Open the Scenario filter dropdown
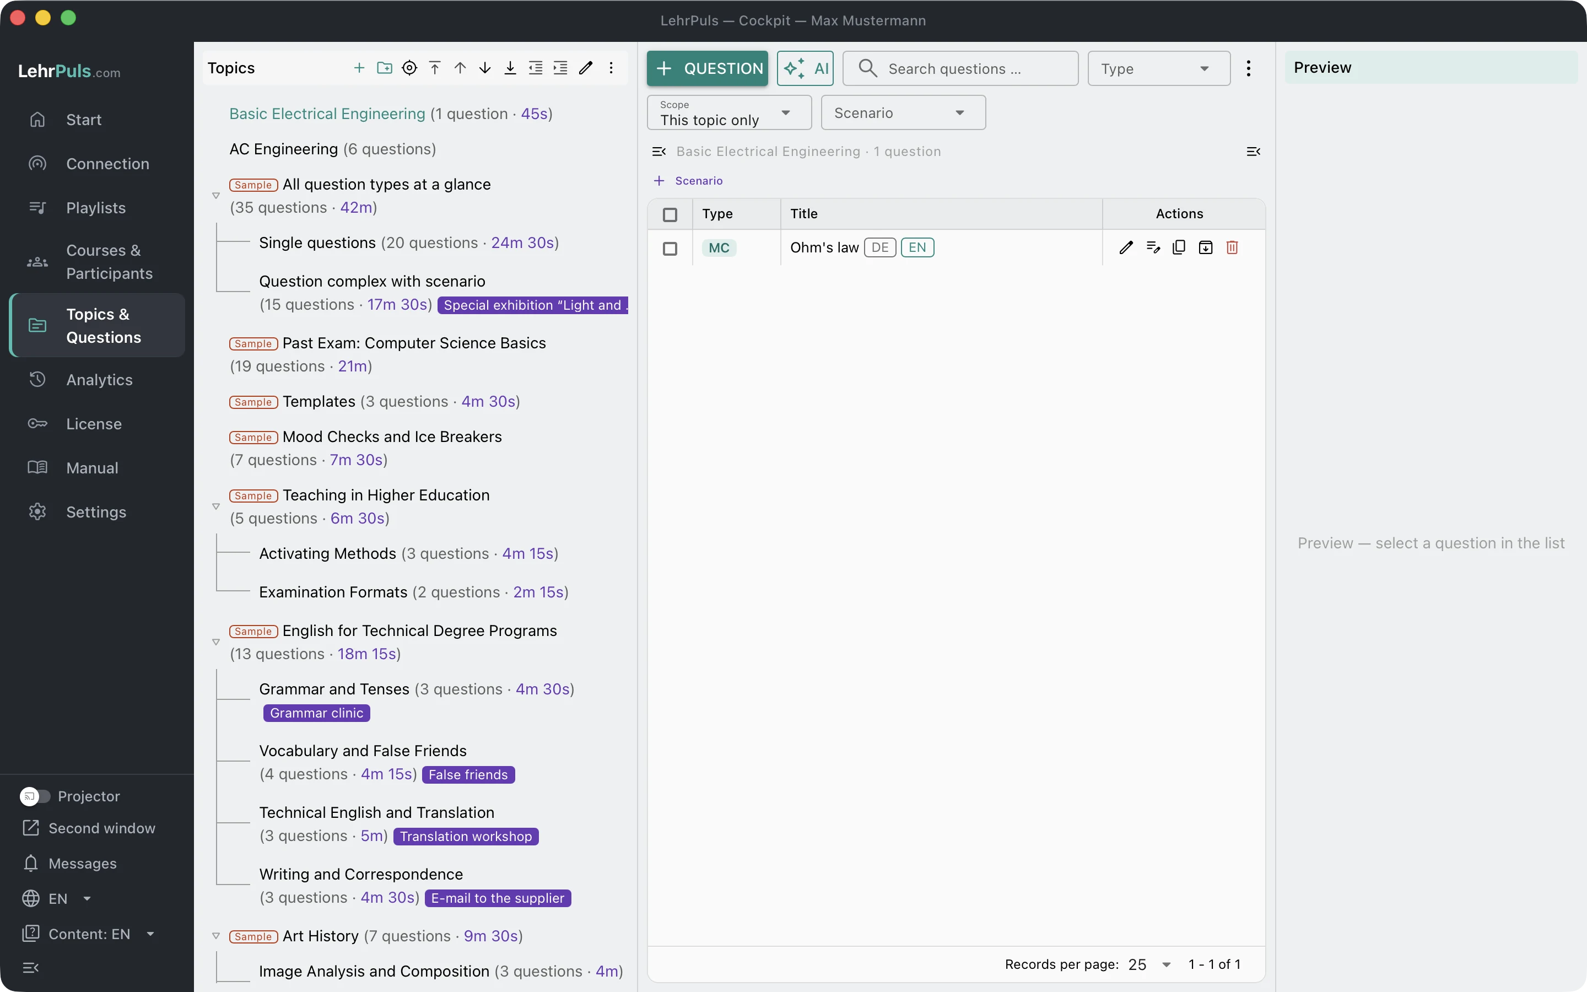 click(903, 112)
